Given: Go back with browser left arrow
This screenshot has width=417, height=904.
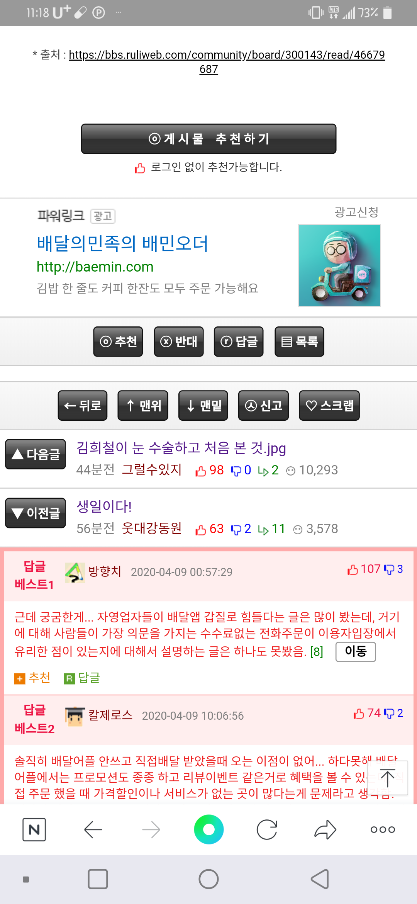Looking at the screenshot, I should [x=93, y=829].
